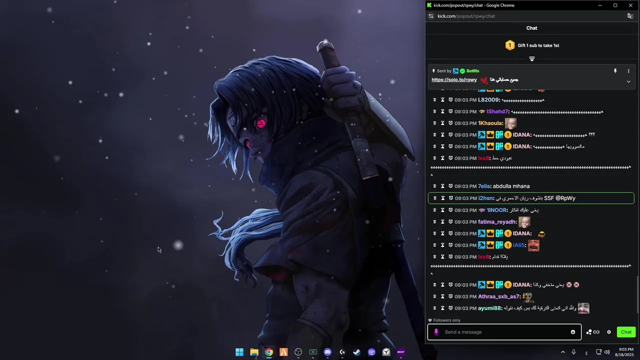The width and height of the screenshot is (640, 360).
Task: Timeout fatima_reyadh using hourglass icon
Action: [442, 221]
